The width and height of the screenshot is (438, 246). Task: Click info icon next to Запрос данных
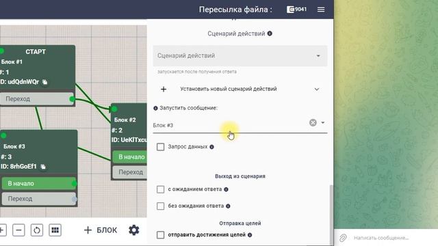[211, 147]
